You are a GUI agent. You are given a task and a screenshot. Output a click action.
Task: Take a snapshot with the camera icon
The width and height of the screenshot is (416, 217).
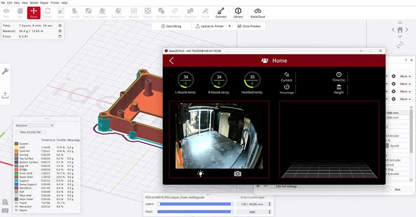click(x=238, y=174)
